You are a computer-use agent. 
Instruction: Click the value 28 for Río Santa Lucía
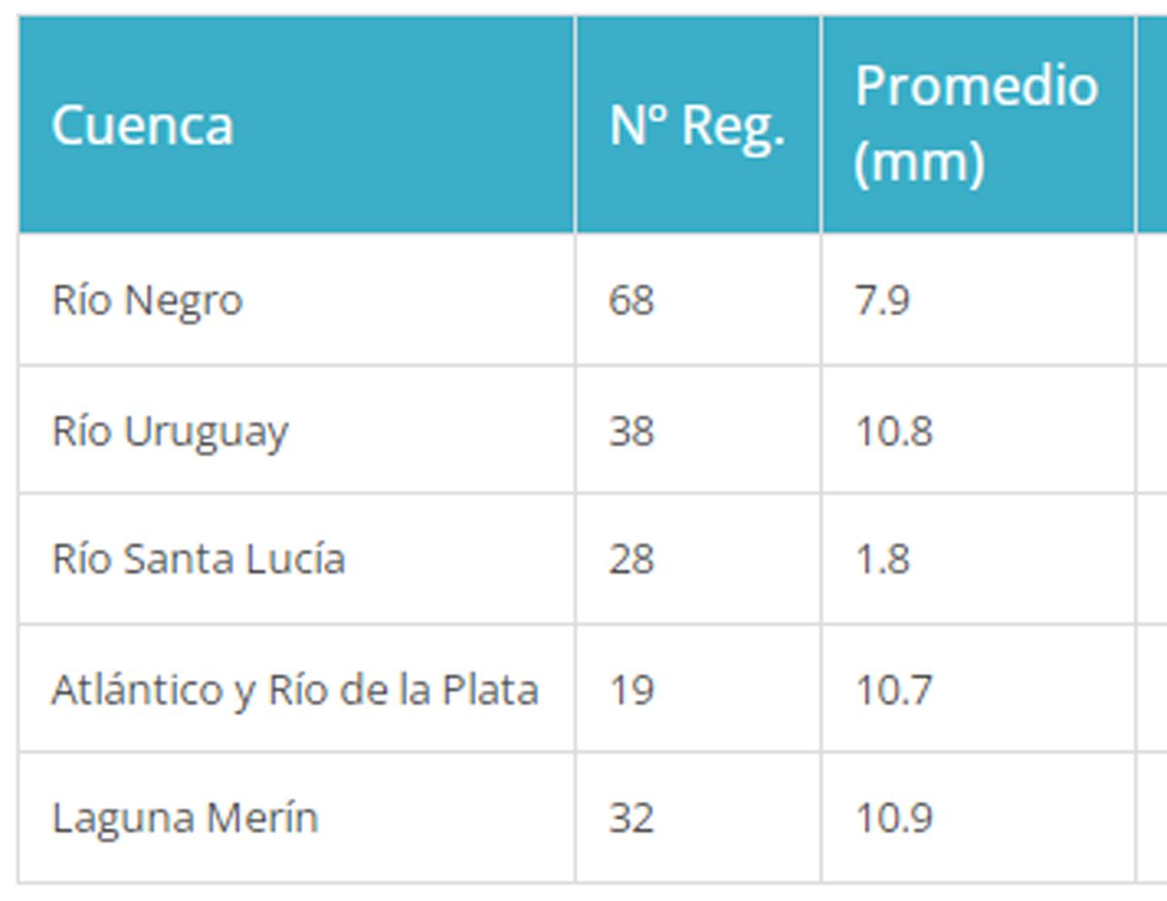pyautogui.click(x=631, y=559)
